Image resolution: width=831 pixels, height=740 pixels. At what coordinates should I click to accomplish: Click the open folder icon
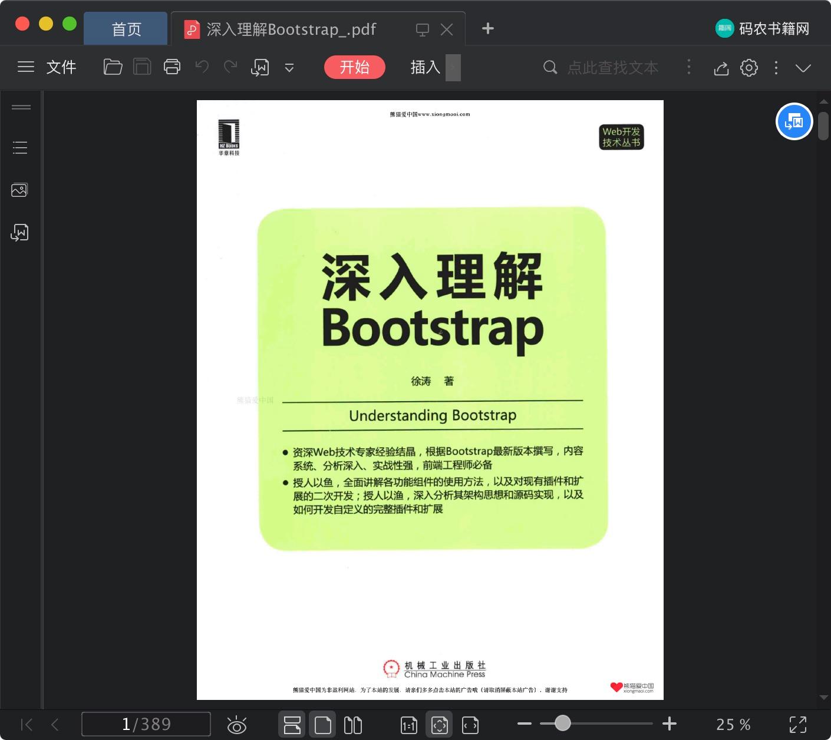pos(113,67)
